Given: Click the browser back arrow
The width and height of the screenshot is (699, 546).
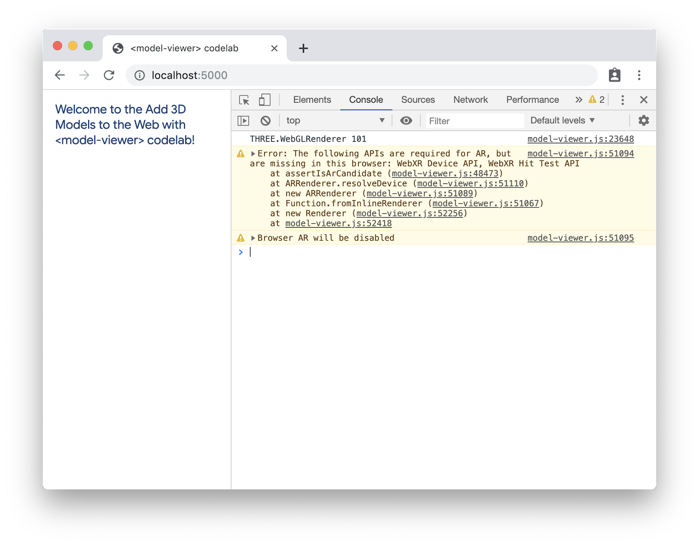Looking at the screenshot, I should (60, 75).
